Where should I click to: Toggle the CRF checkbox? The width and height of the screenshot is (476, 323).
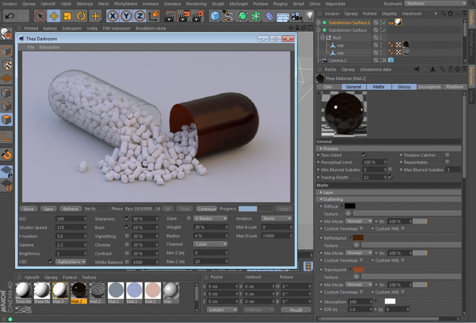pos(51,262)
